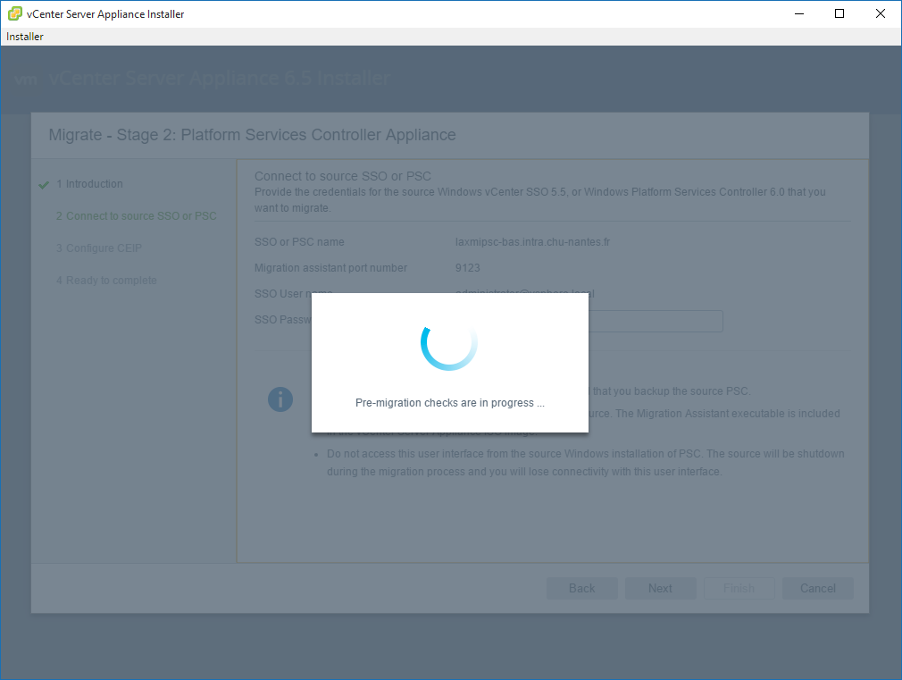Image resolution: width=902 pixels, height=680 pixels.
Task: Click the vm logo in the header
Action: pyautogui.click(x=26, y=79)
